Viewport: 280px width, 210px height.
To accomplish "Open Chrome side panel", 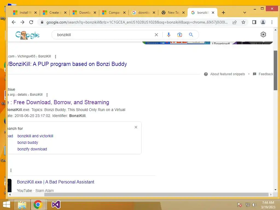I will pos(254,22).
